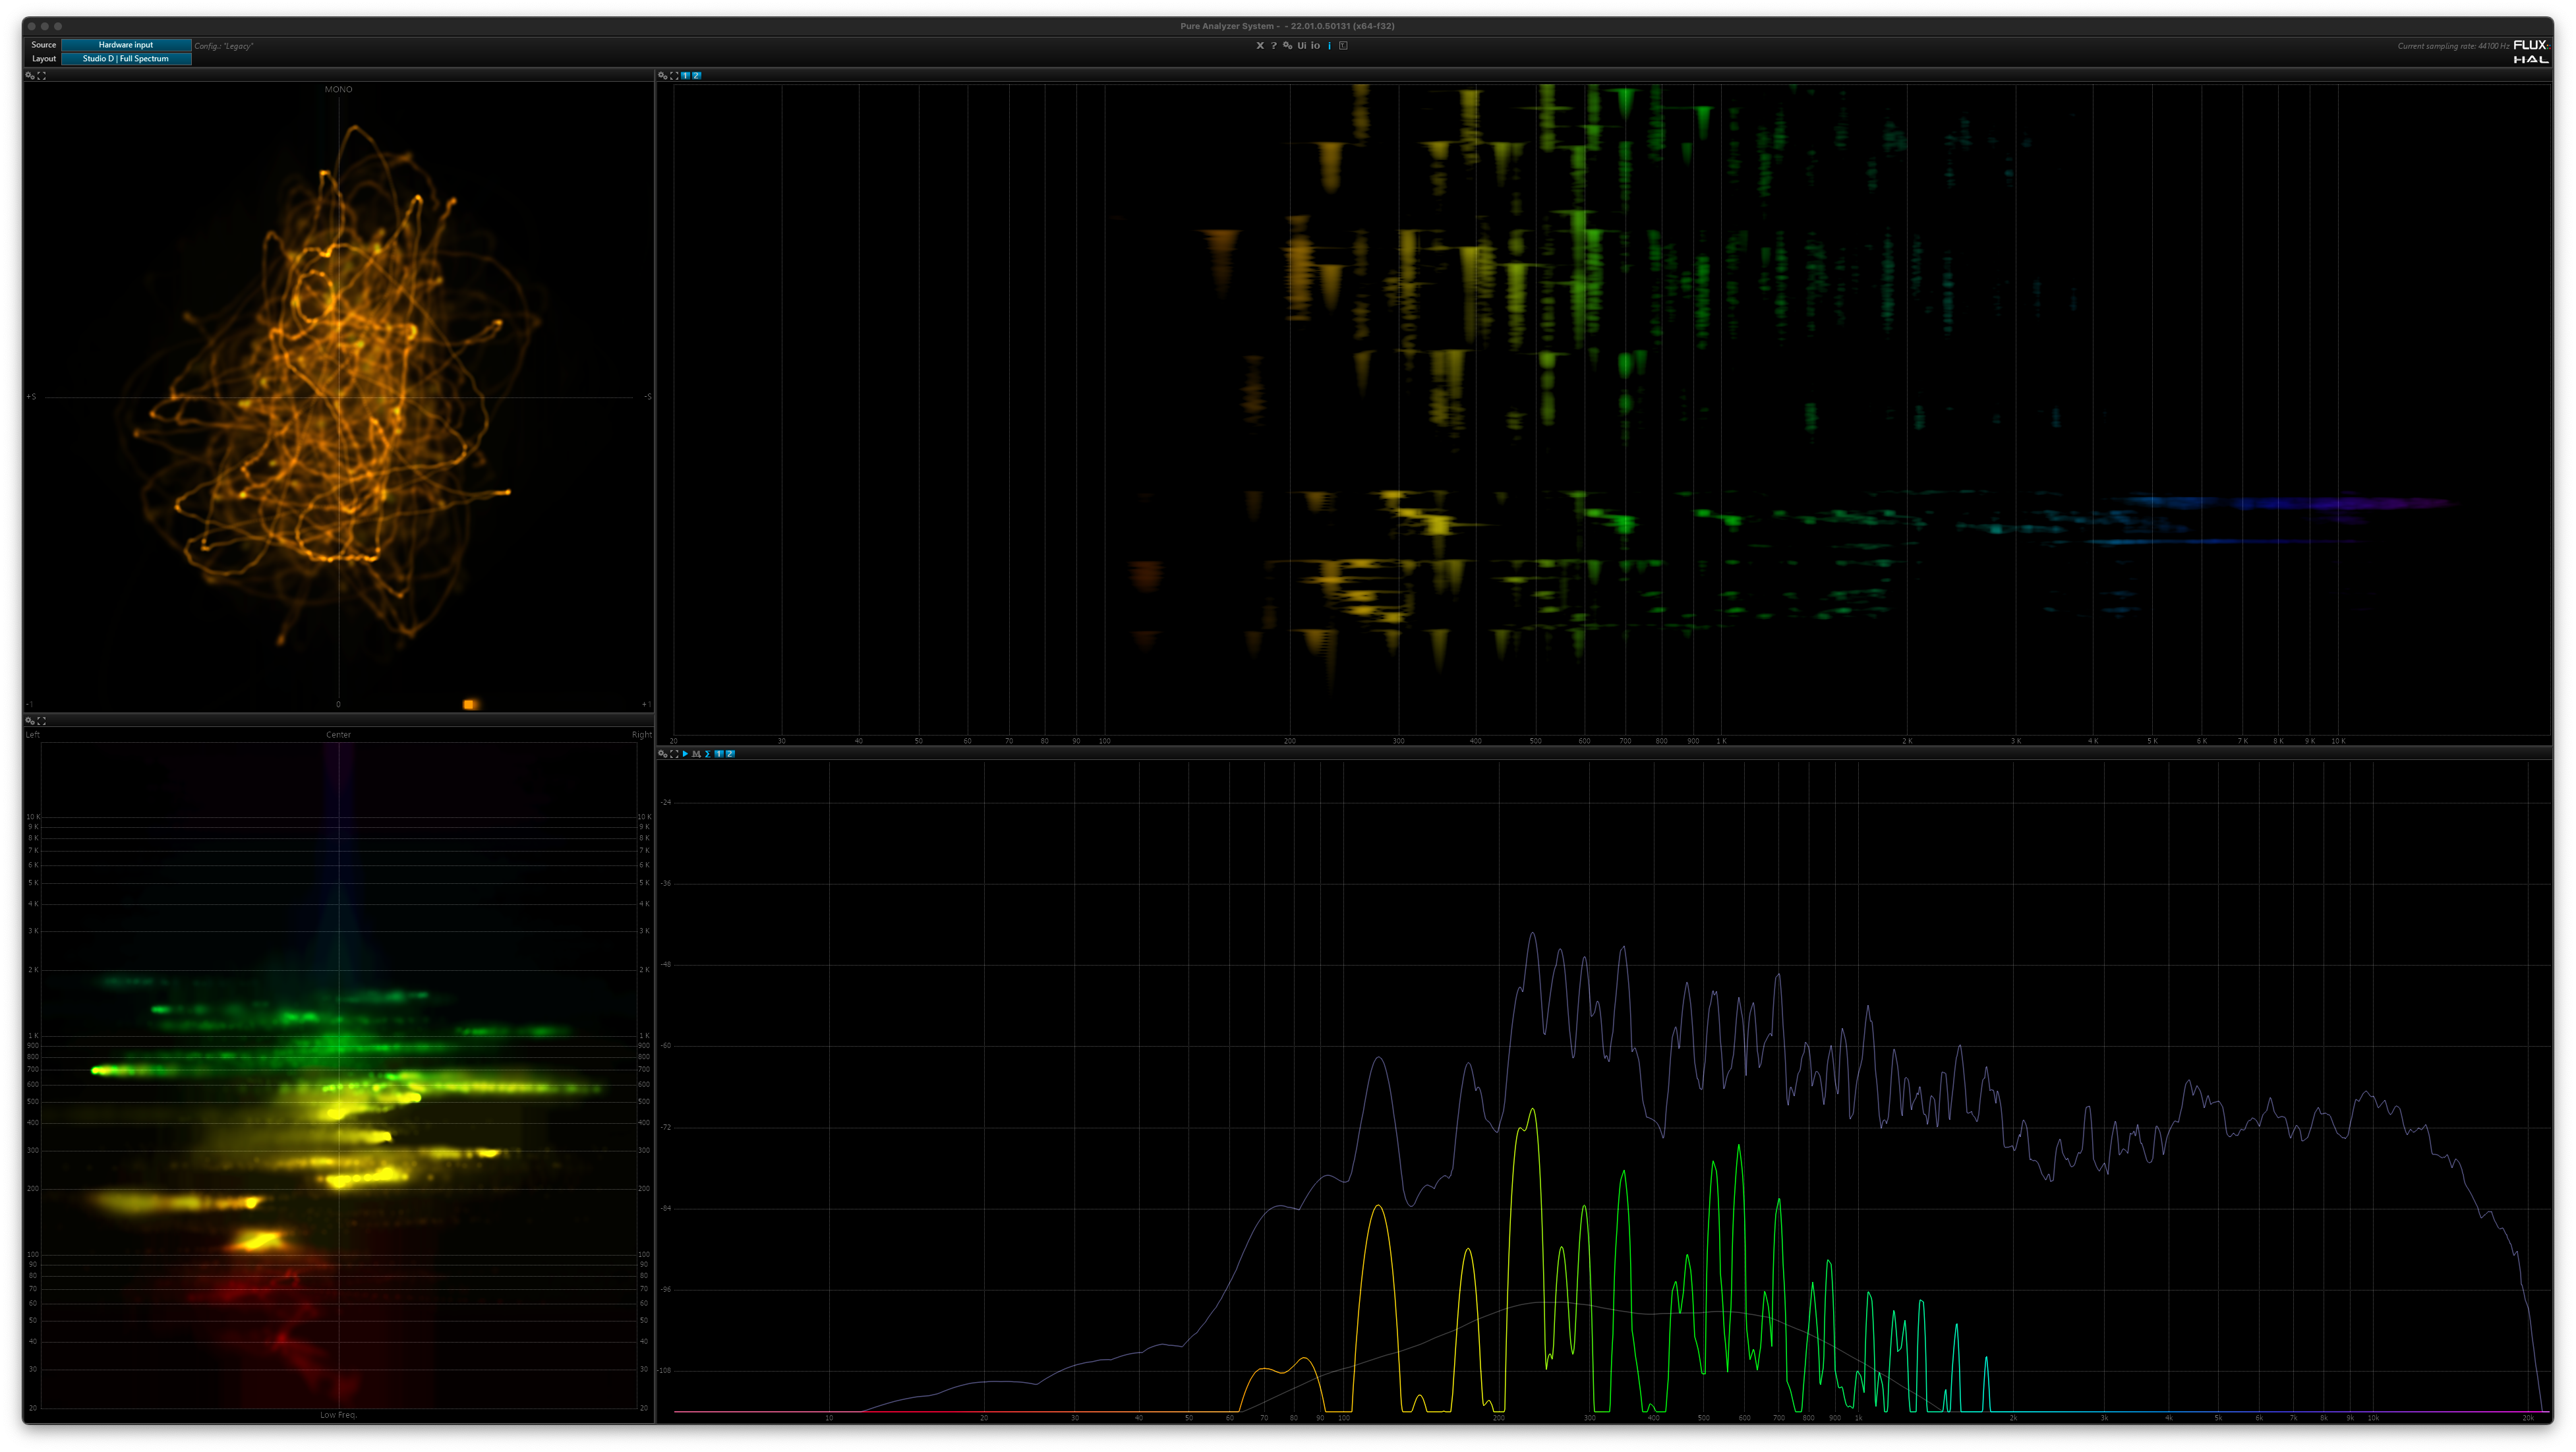Click the X icon in top toolbar

1259,46
